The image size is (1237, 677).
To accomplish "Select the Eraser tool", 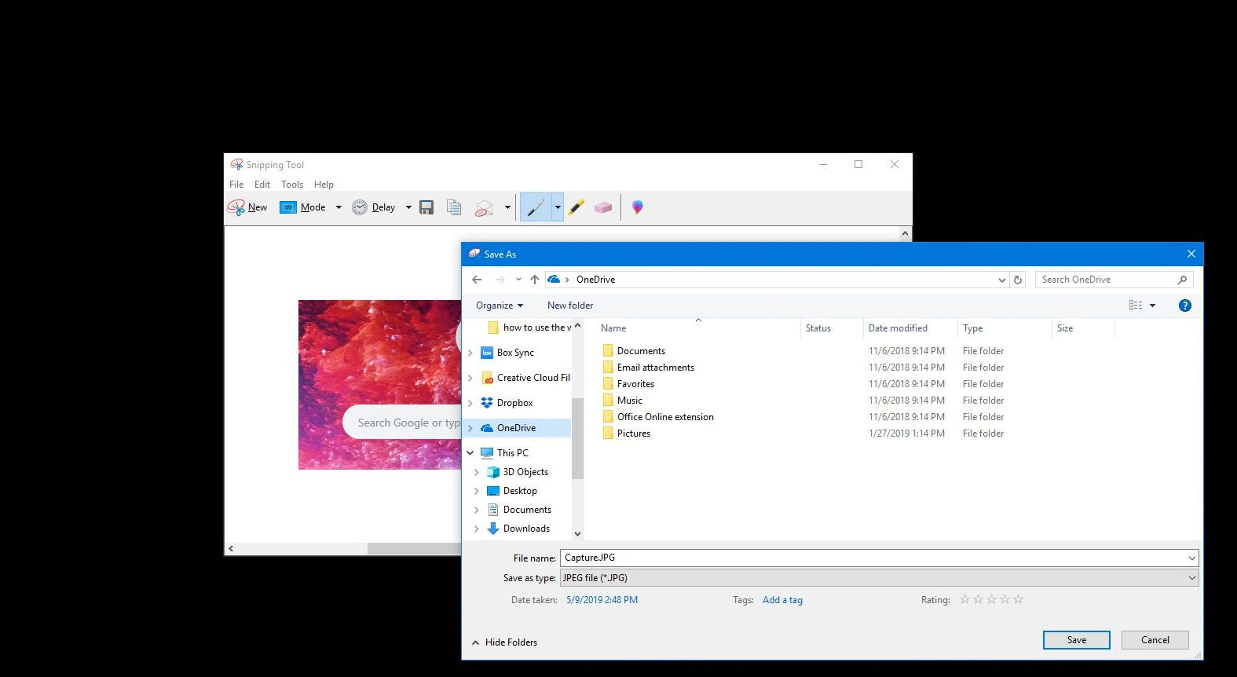I will 603,207.
